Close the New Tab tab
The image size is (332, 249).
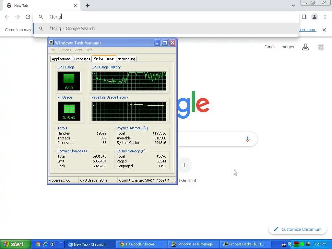click(x=75, y=6)
